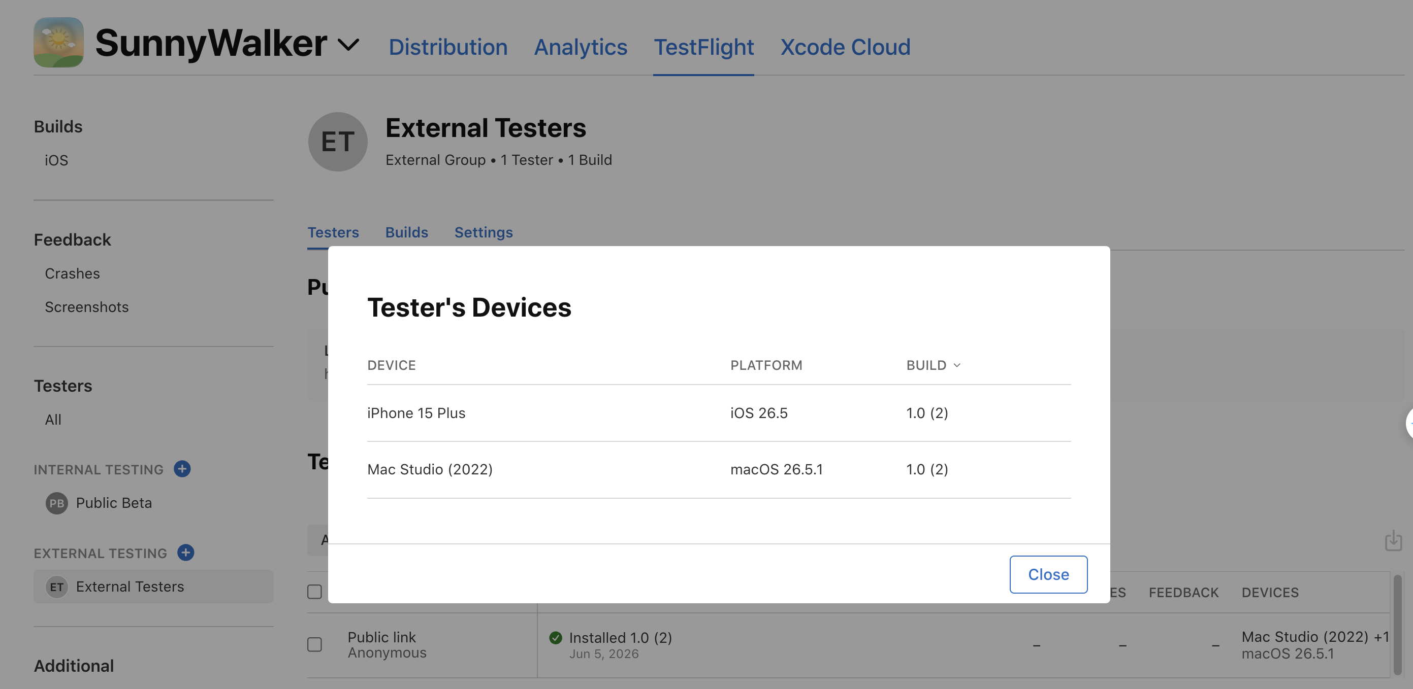Select the Mac Studio (2022) device row
Viewport: 1413px width, 689px height.
coord(719,469)
